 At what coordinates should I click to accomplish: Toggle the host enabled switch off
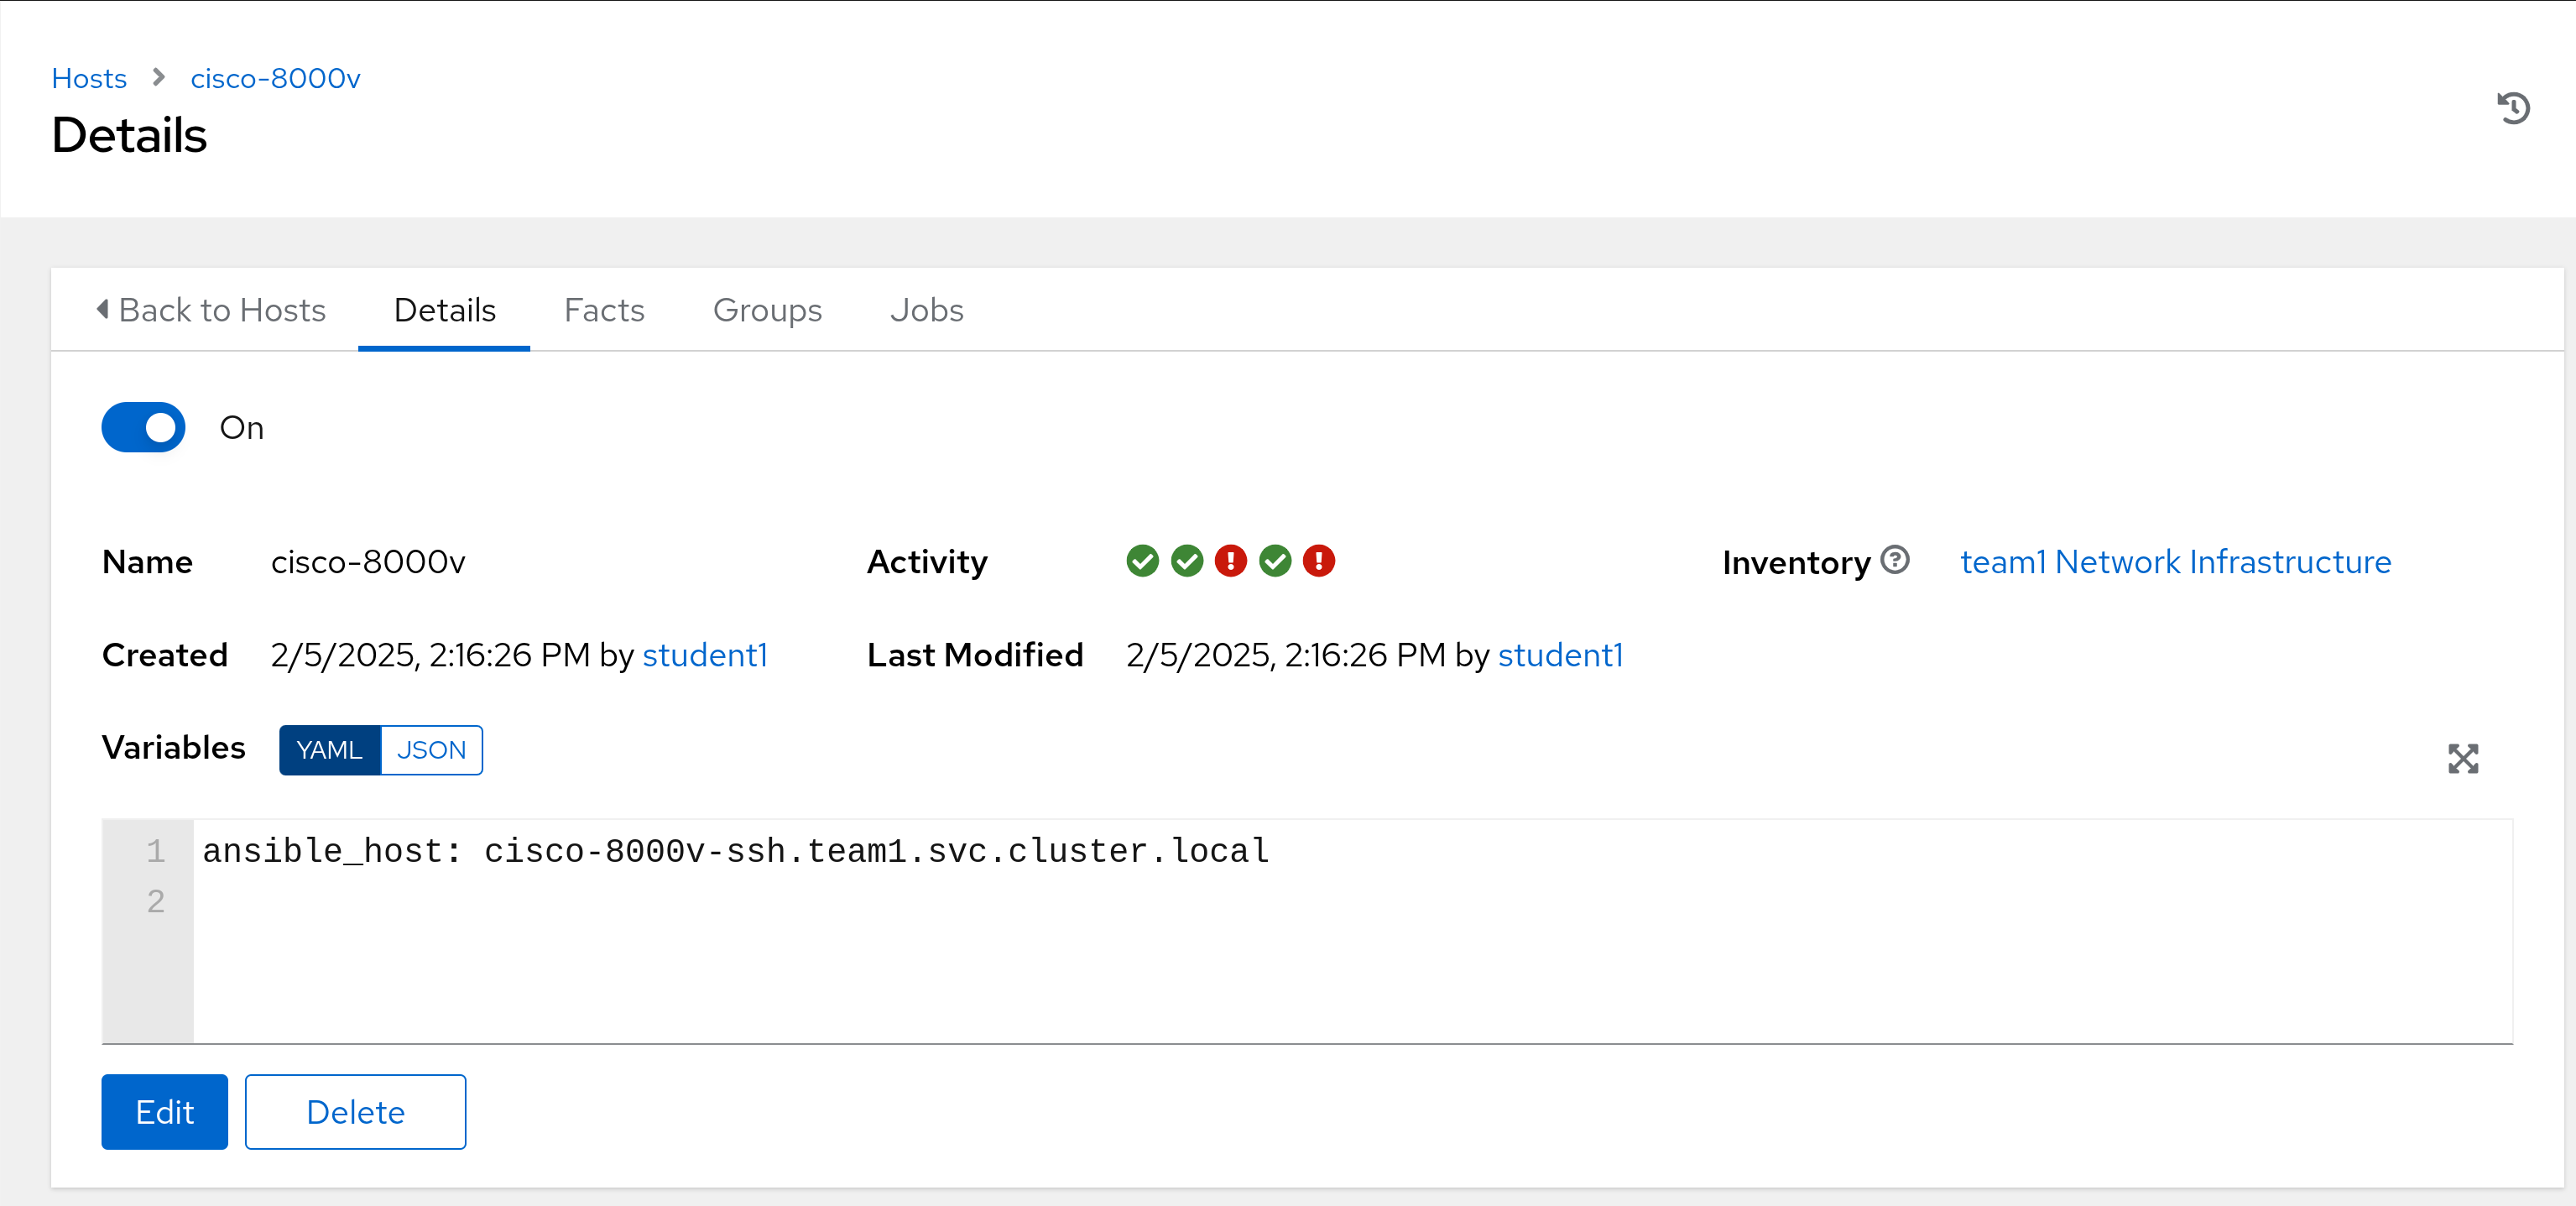tap(143, 428)
